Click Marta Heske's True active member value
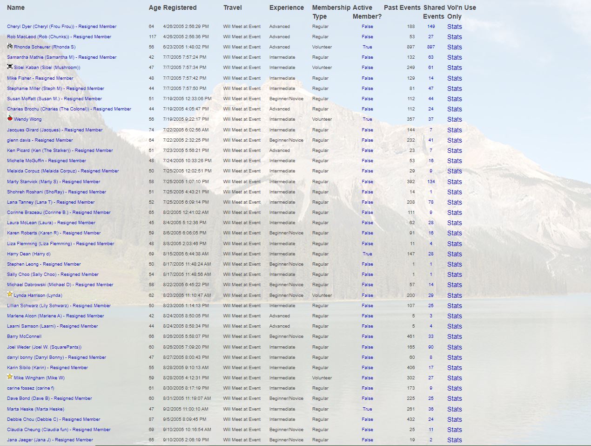Screen dimensions: 591x446 [367, 409]
